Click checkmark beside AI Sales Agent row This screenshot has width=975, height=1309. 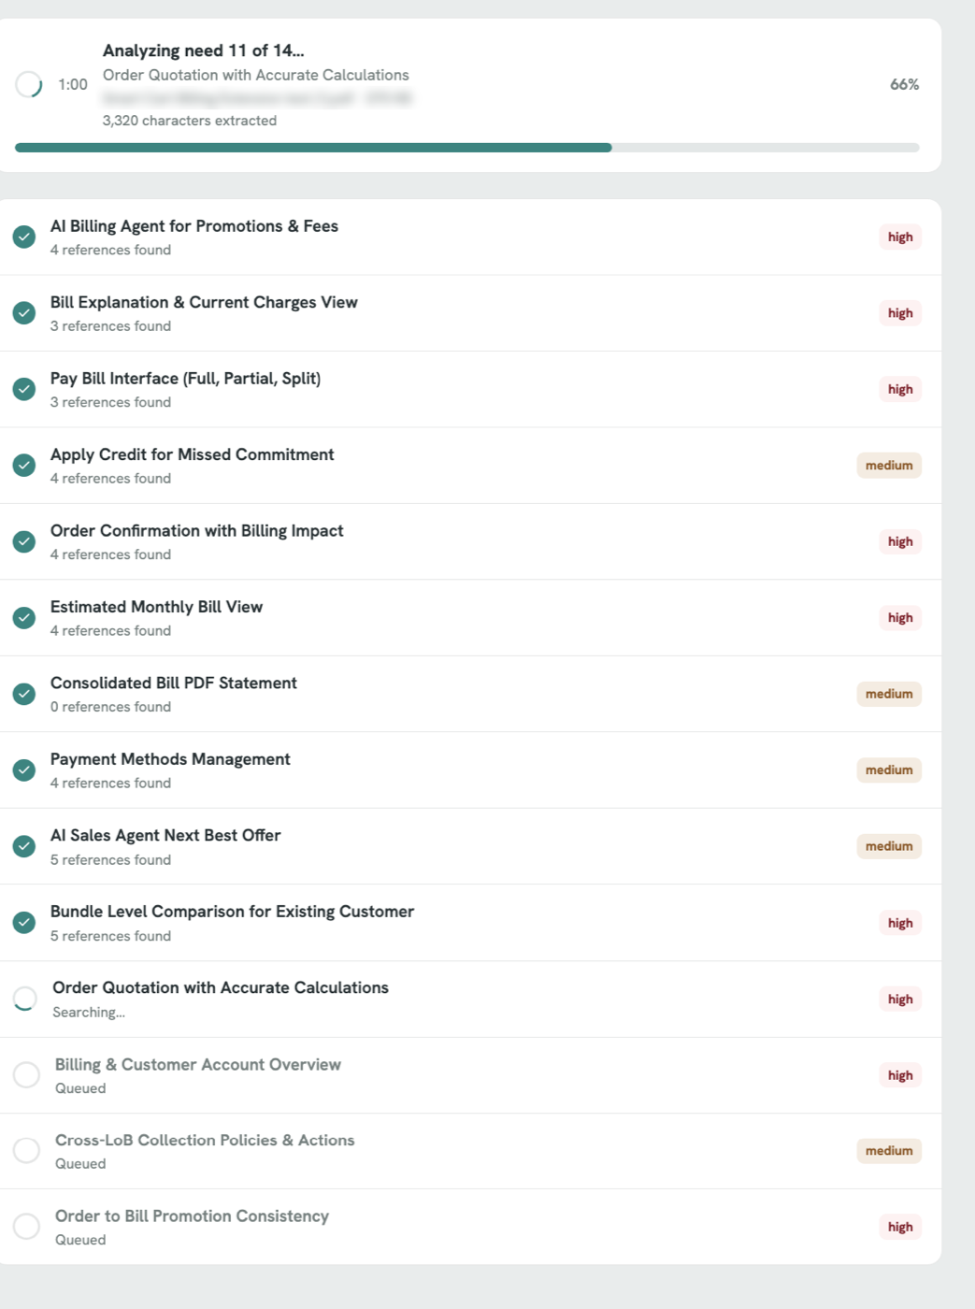pos(24,846)
